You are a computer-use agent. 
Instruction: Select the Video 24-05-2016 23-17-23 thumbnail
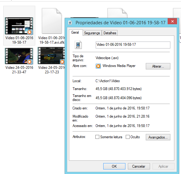tap(51, 55)
